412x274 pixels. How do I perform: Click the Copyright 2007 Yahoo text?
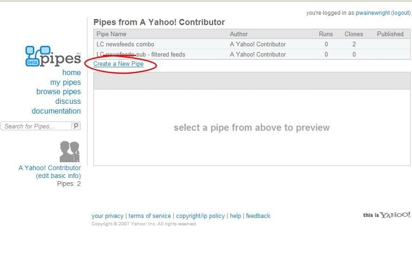click(x=144, y=224)
